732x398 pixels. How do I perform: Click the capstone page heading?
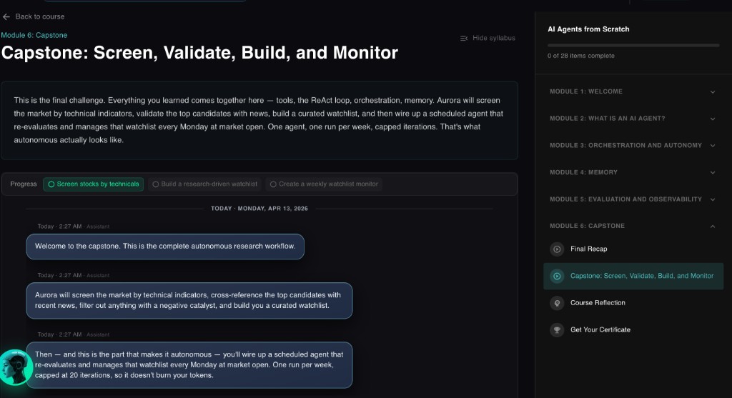click(199, 53)
